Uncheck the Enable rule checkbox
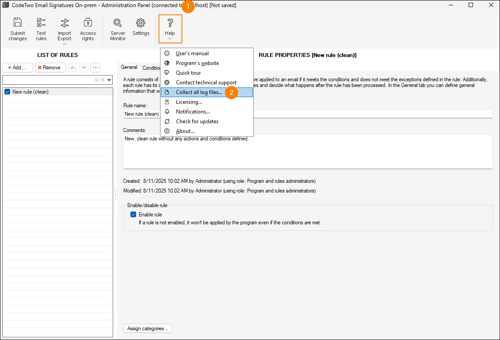This screenshot has height=340, width=500. click(x=133, y=214)
